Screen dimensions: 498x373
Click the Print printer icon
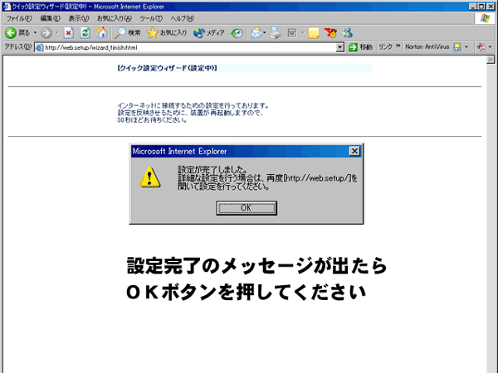276,32
